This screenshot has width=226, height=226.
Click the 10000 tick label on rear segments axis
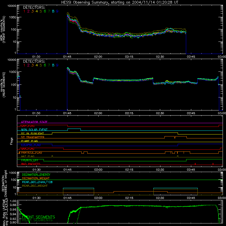point(12,60)
